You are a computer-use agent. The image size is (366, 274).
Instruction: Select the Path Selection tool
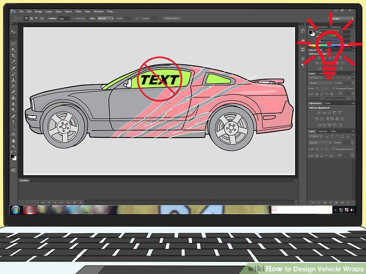[14, 128]
